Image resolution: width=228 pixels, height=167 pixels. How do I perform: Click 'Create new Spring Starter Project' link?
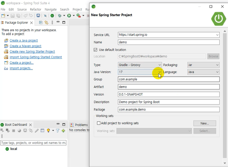pos(32,52)
